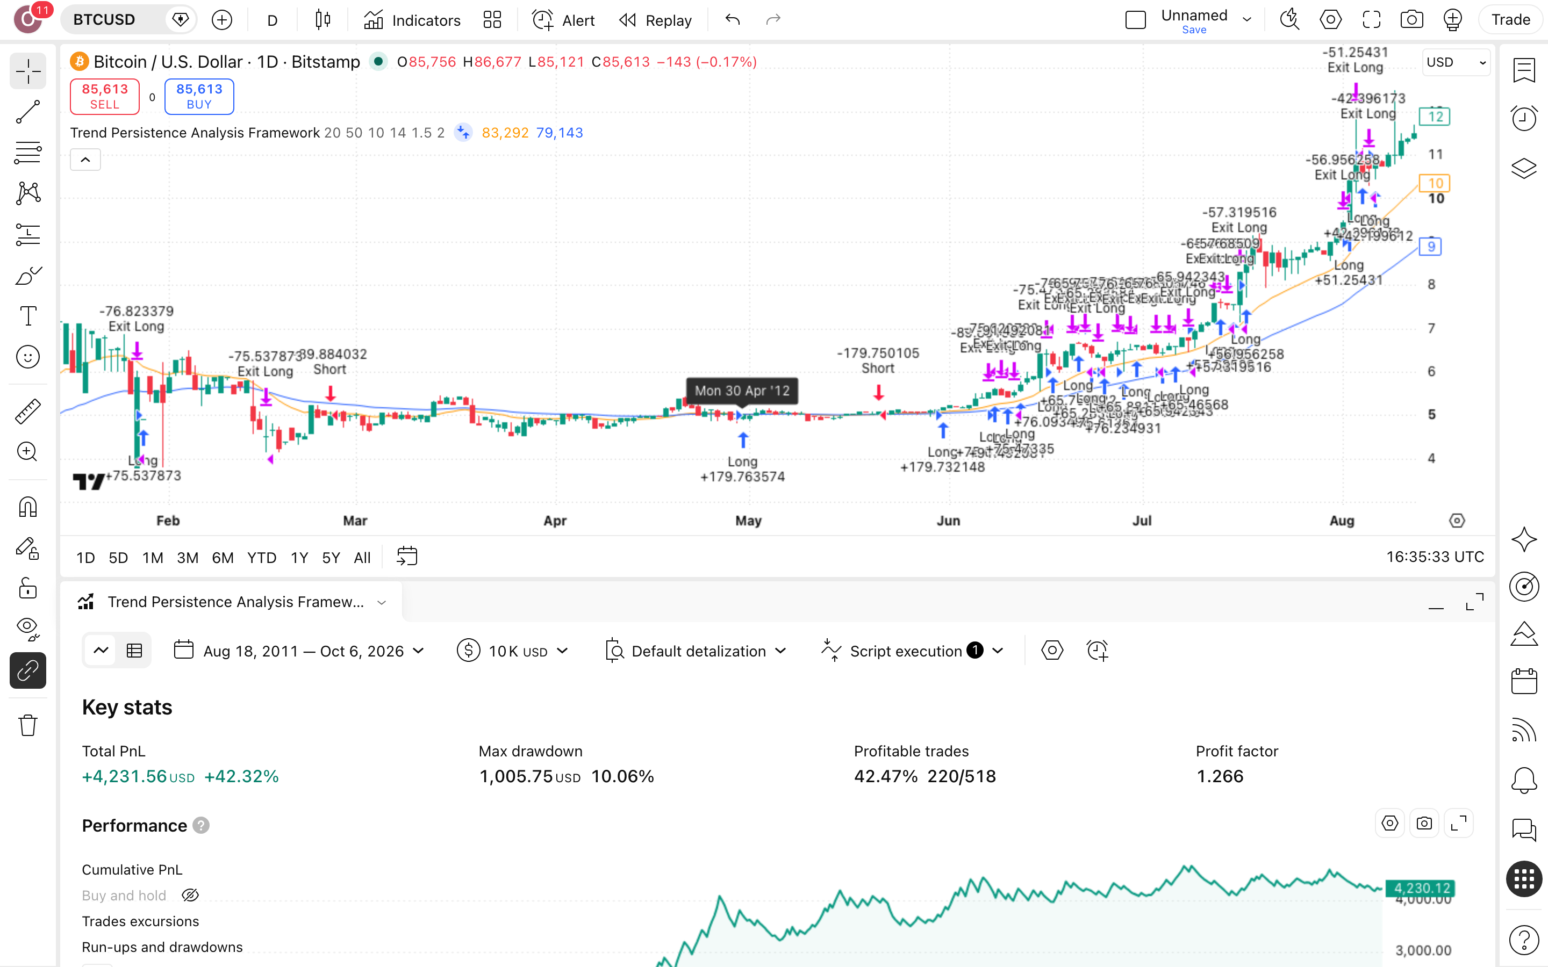1548x967 pixels.
Task: Open chart settings hexagon icon in top bar
Action: coord(1330,20)
